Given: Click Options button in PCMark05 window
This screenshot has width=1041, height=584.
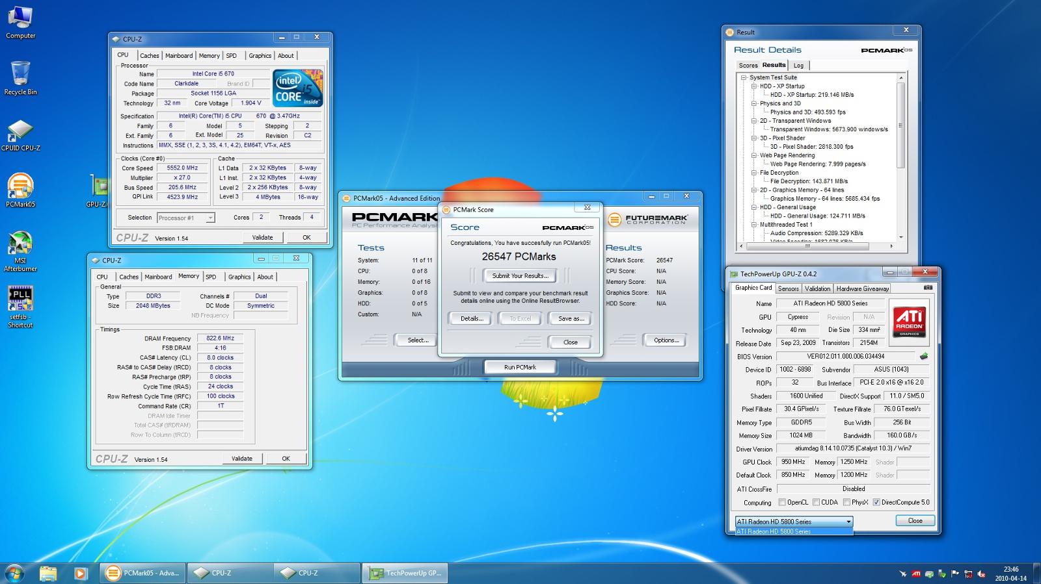Looking at the screenshot, I should tap(666, 340).
